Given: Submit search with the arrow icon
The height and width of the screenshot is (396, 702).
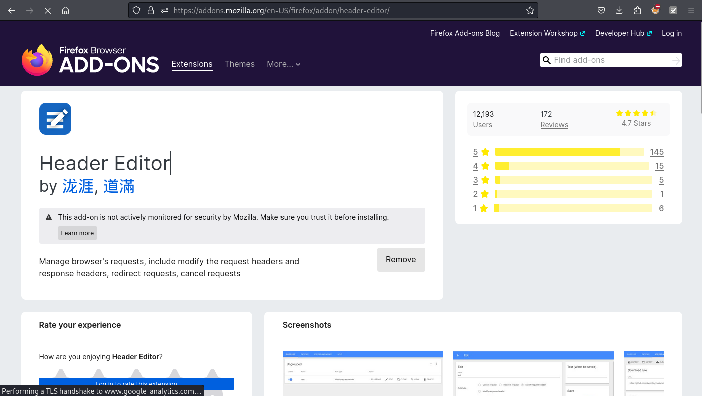Looking at the screenshot, I should pyautogui.click(x=676, y=60).
